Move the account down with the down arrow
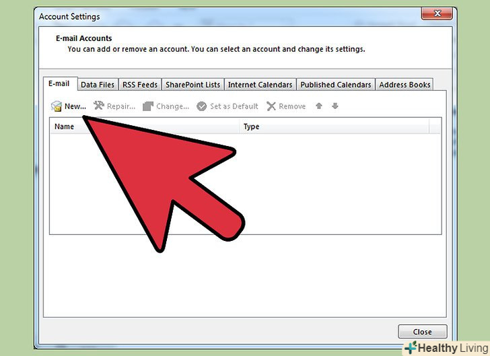This screenshot has height=356, width=490. [335, 106]
